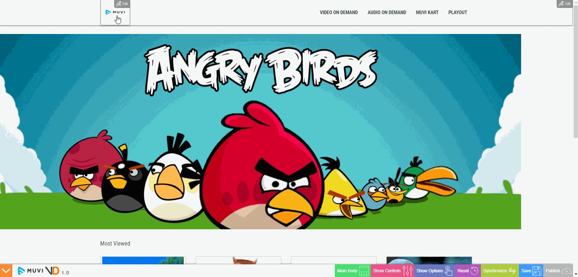Click the Reset button

point(468,271)
